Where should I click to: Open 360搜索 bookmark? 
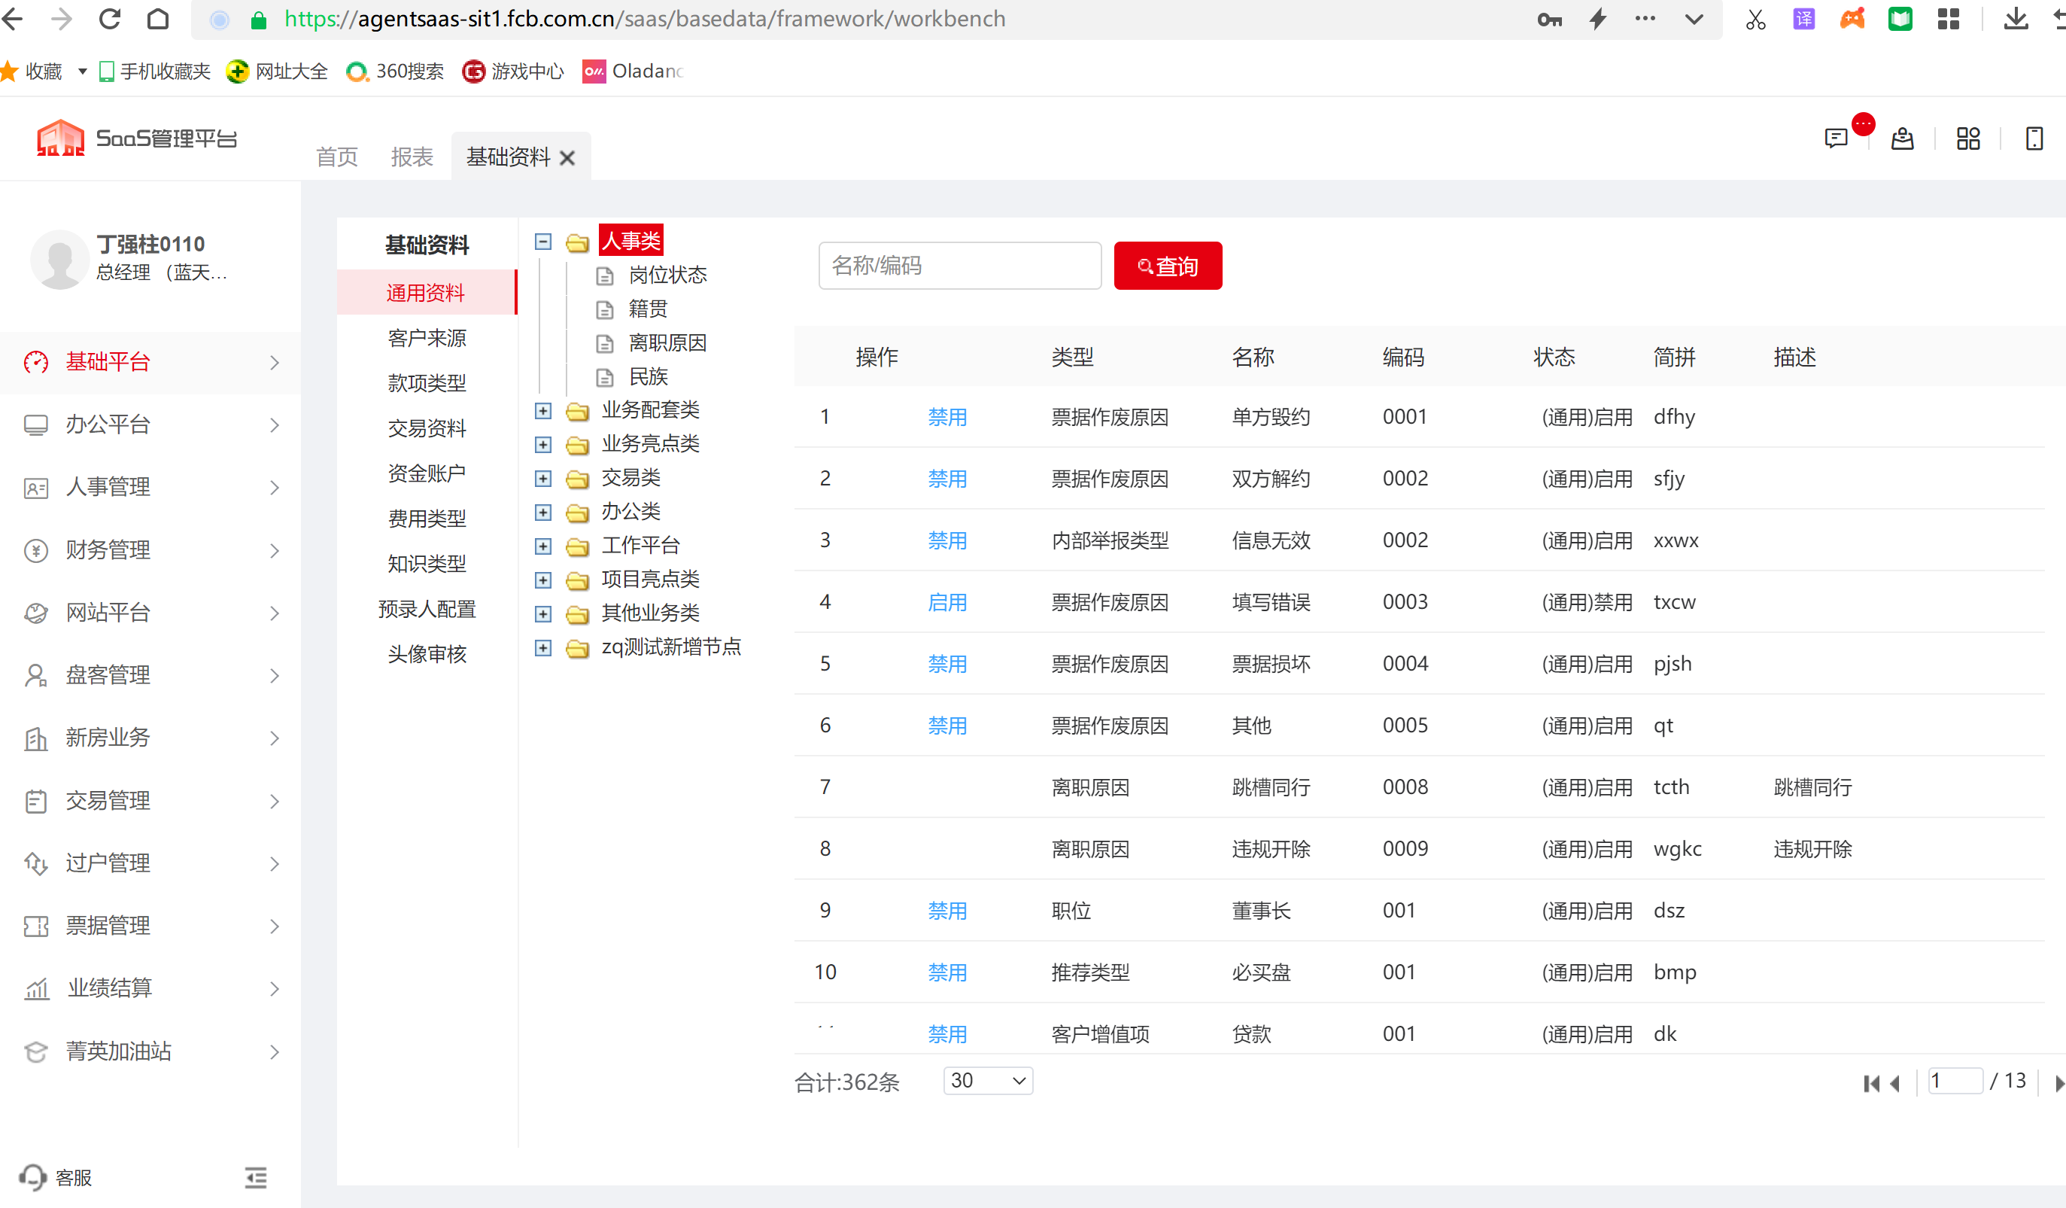394,72
